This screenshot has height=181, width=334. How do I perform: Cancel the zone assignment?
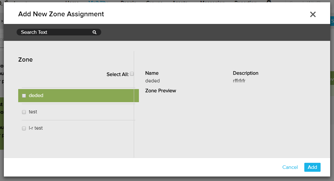point(290,167)
